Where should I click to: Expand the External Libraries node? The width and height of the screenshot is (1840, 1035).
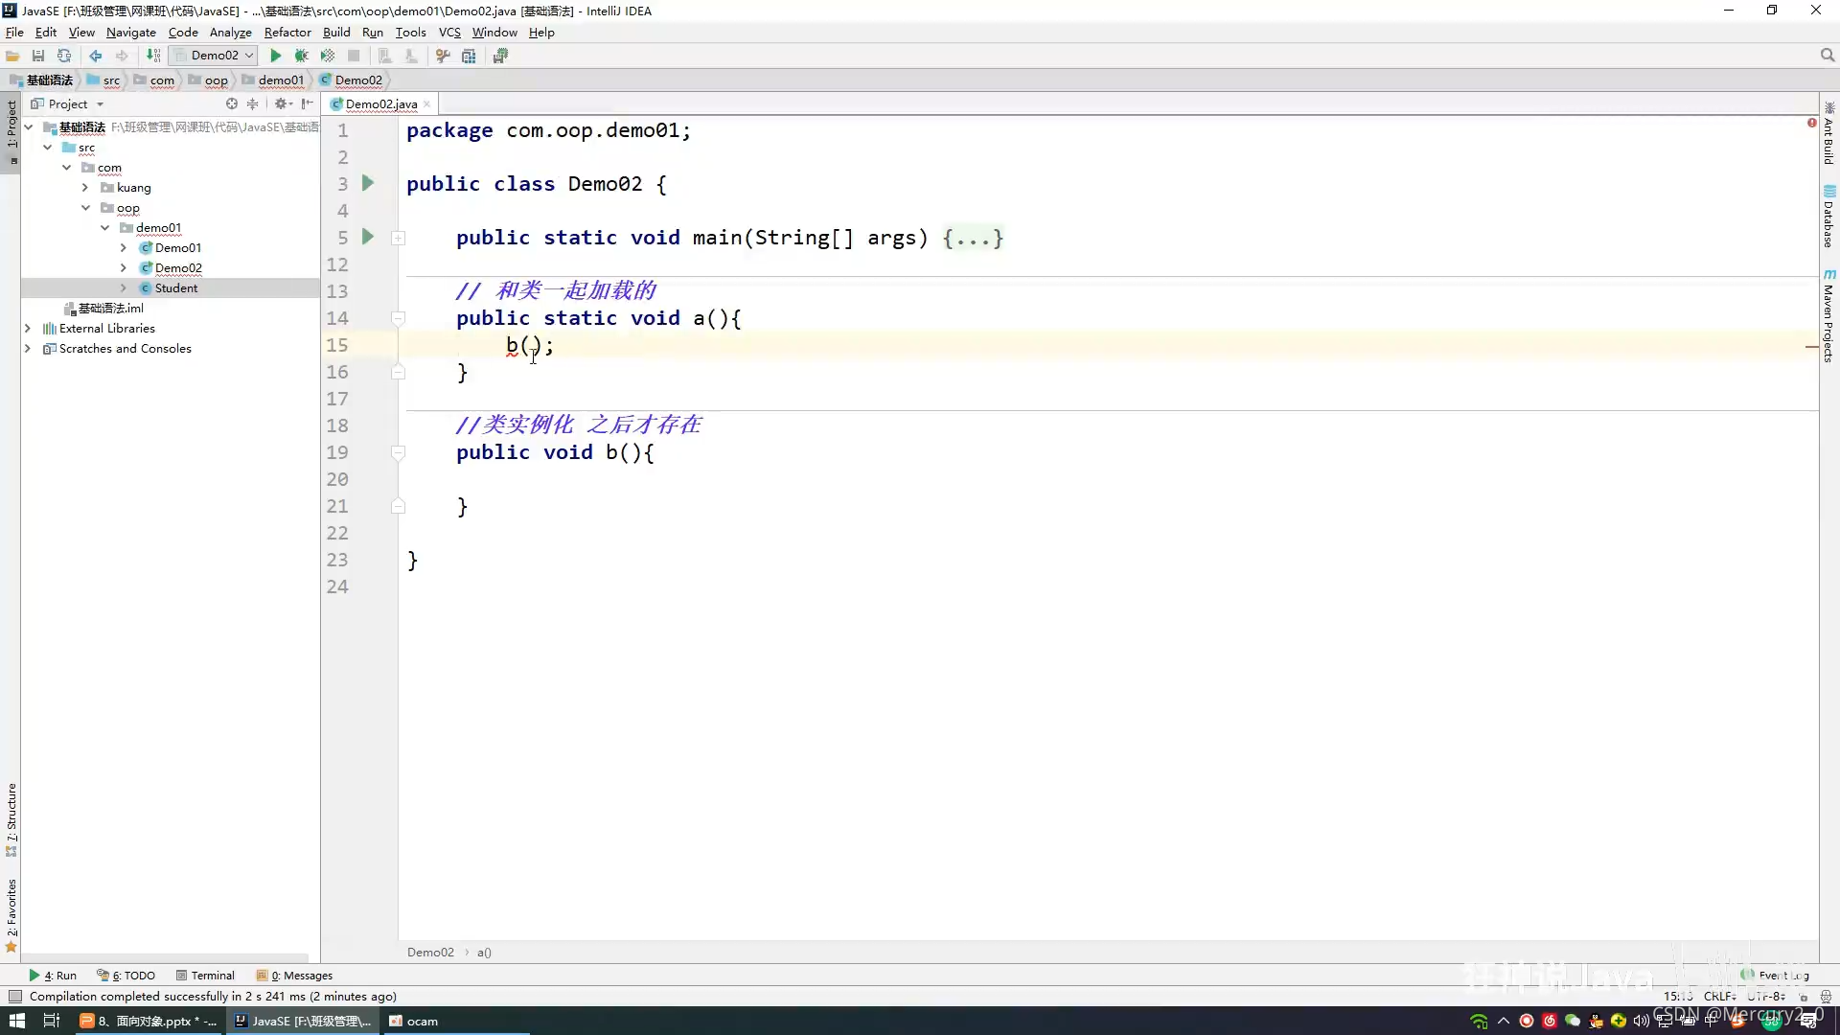(x=28, y=329)
